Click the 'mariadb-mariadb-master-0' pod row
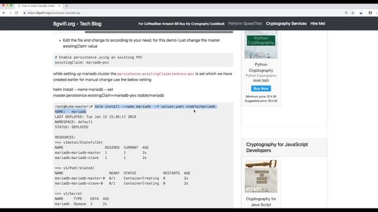378x212 pixels. [x=121, y=178]
